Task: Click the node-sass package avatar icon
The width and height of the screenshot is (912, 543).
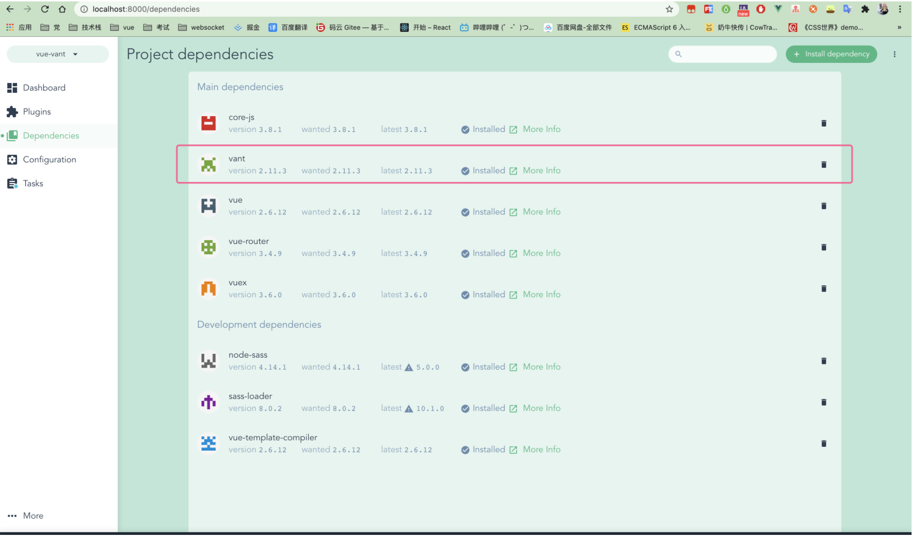Action: coord(208,361)
